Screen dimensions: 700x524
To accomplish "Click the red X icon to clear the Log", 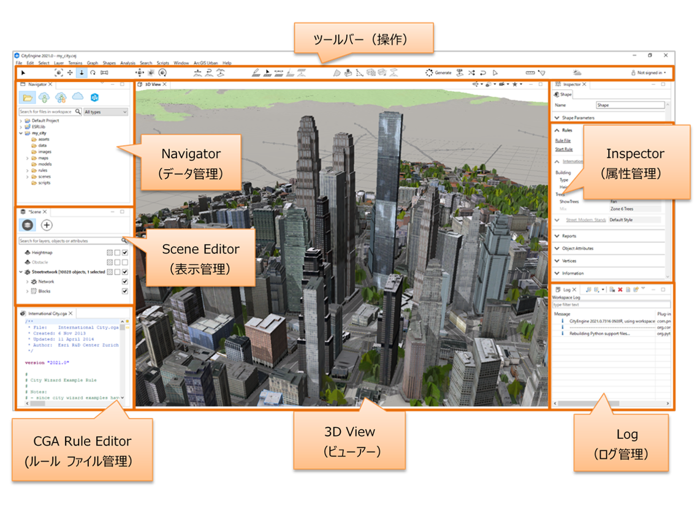I will click(x=620, y=289).
